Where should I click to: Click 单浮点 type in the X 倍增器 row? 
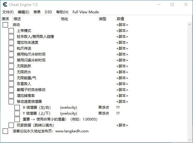[104, 107]
